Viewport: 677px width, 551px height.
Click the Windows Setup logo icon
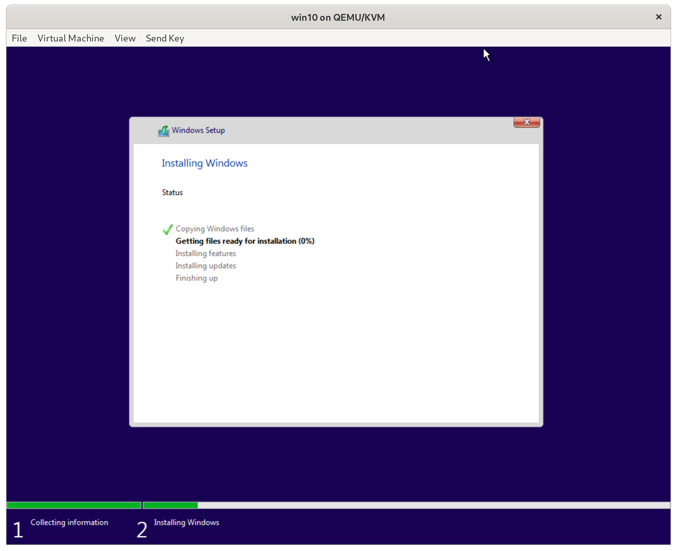click(164, 131)
